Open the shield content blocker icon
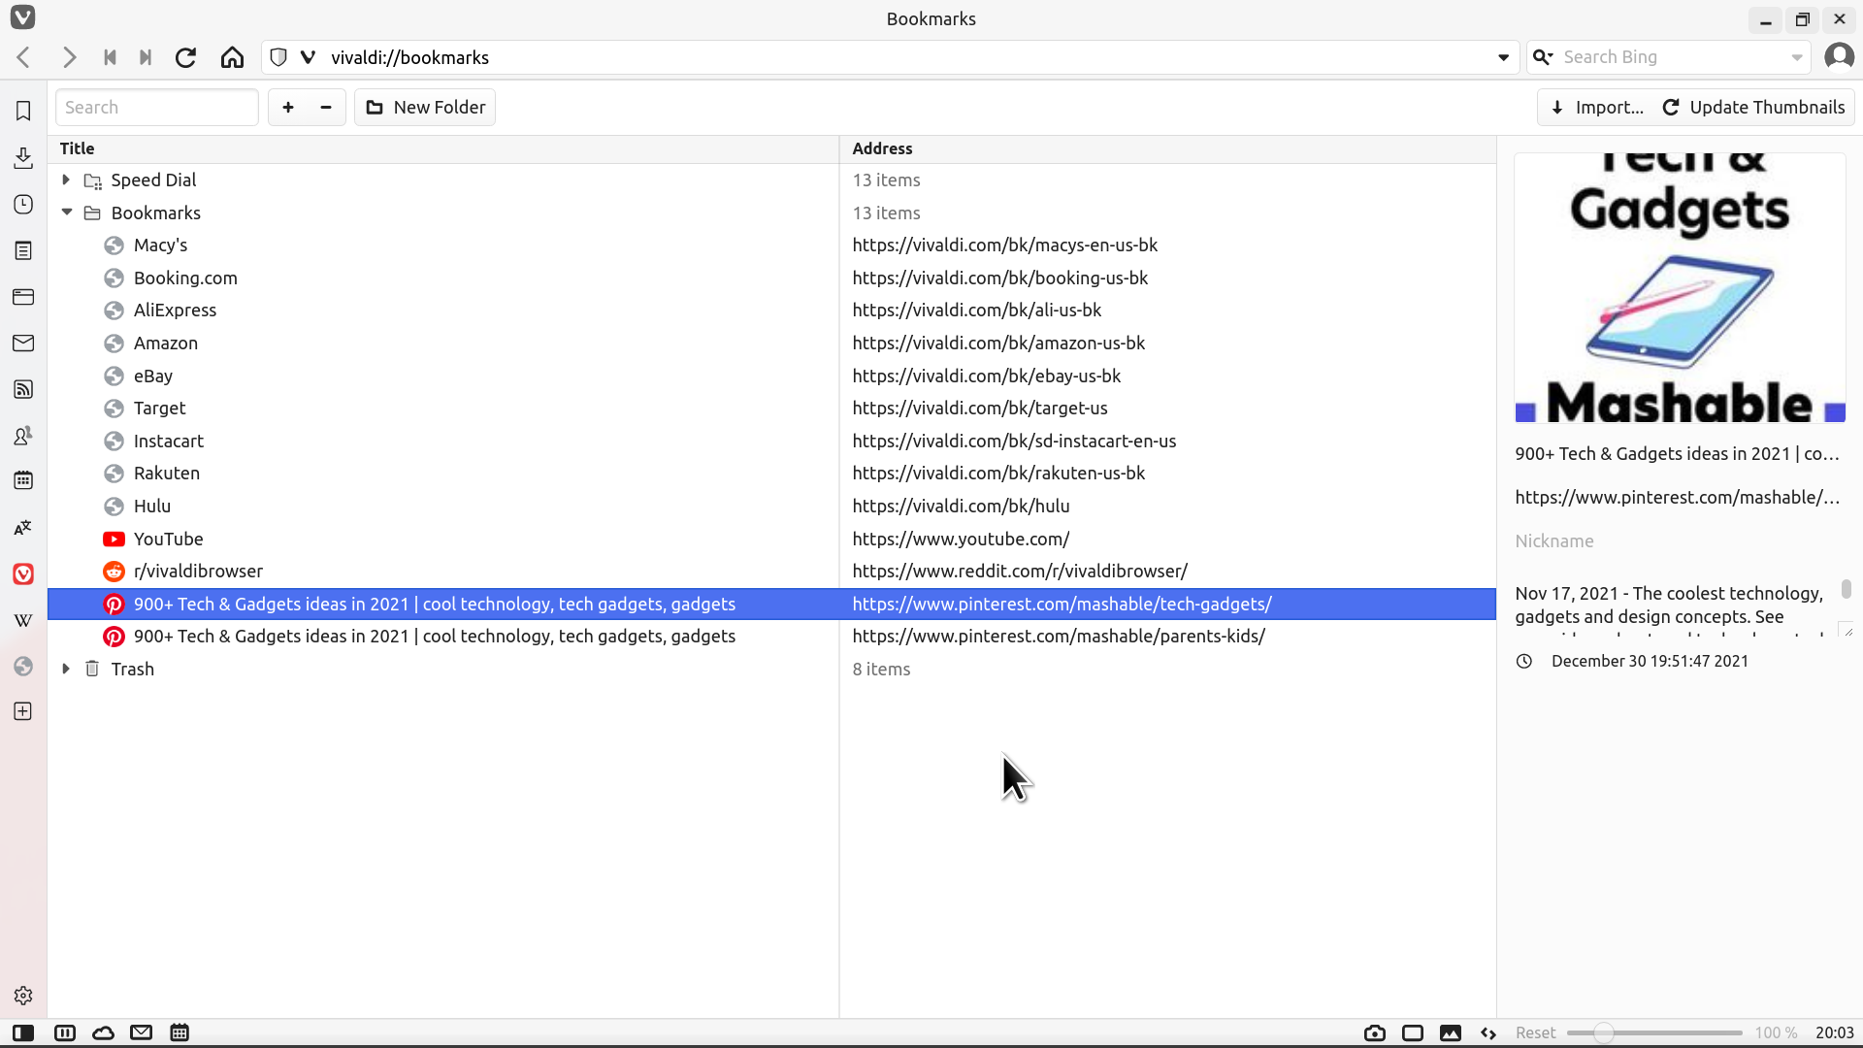Image resolution: width=1863 pixels, height=1048 pixels. pyautogui.click(x=278, y=57)
